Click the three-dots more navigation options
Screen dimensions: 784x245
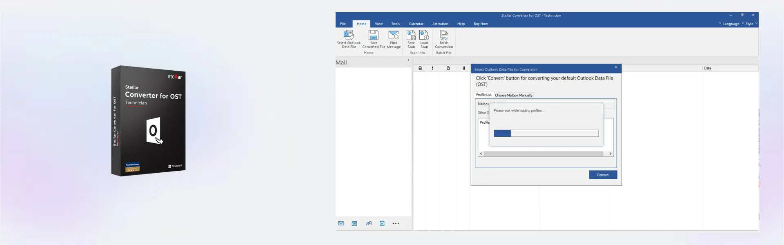coord(396,223)
